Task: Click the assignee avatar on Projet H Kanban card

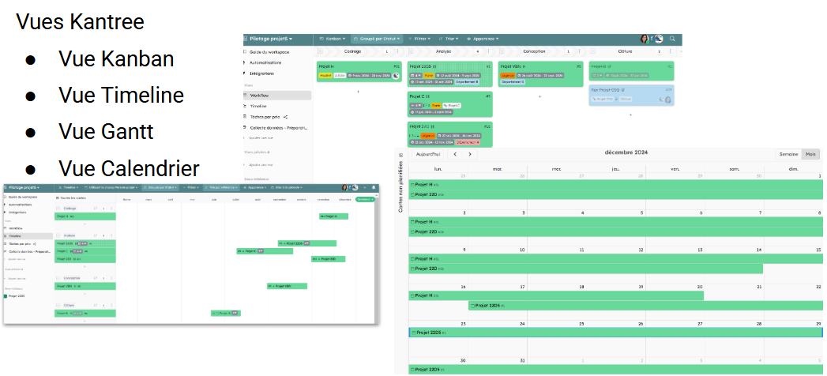Action: (x=396, y=76)
